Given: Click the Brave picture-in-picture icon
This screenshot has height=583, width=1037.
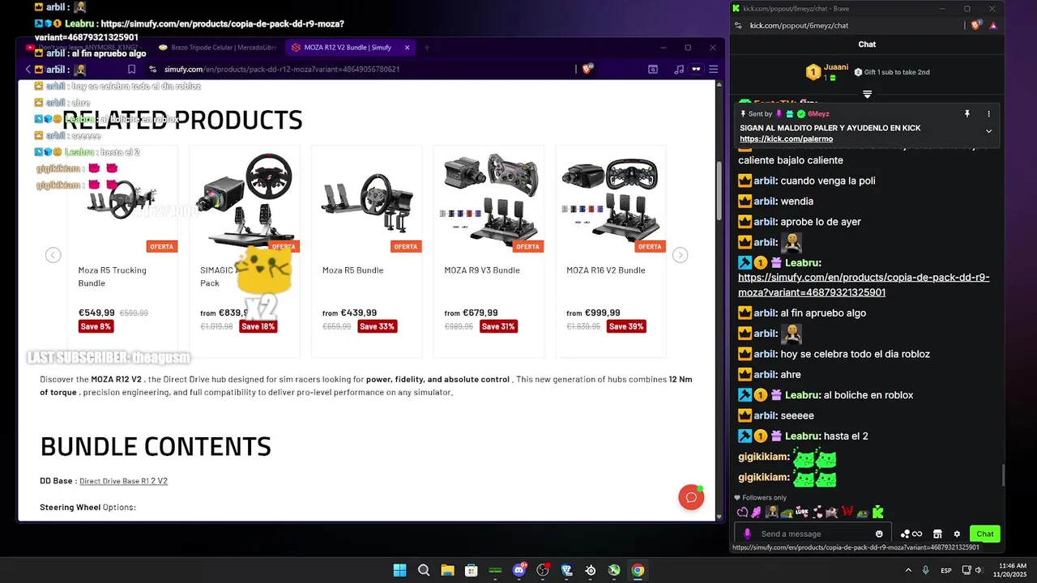Looking at the screenshot, I should [x=653, y=69].
